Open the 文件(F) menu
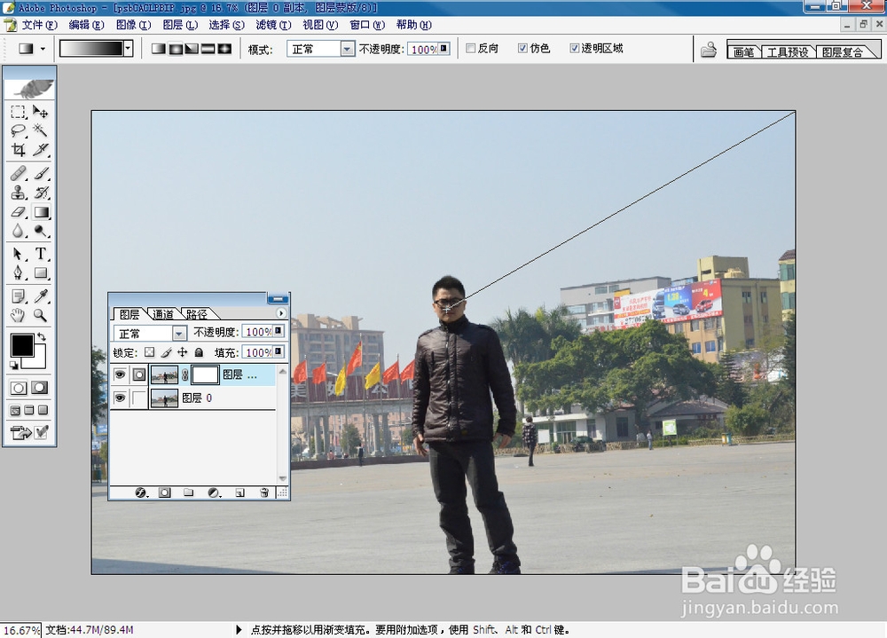The image size is (887, 638). coord(40,25)
